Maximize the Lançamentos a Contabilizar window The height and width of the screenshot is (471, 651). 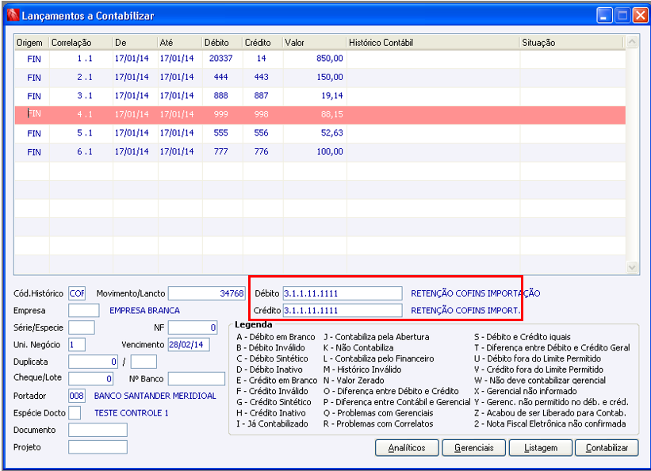[x=622, y=15]
